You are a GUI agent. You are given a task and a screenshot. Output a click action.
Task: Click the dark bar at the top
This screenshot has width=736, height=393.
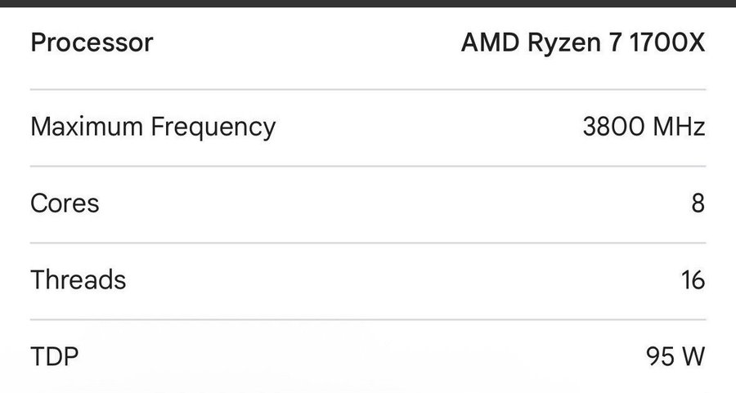click(368, 3)
